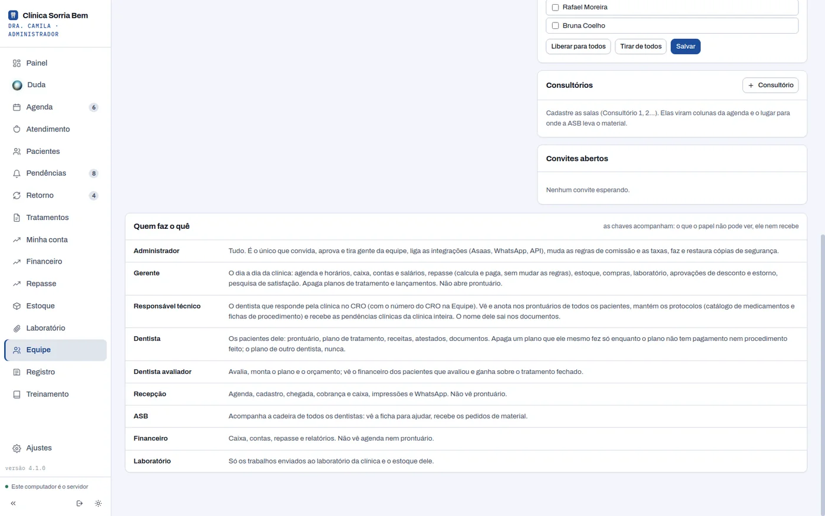Click the Treinamento book icon
The width and height of the screenshot is (825, 516).
[16, 395]
